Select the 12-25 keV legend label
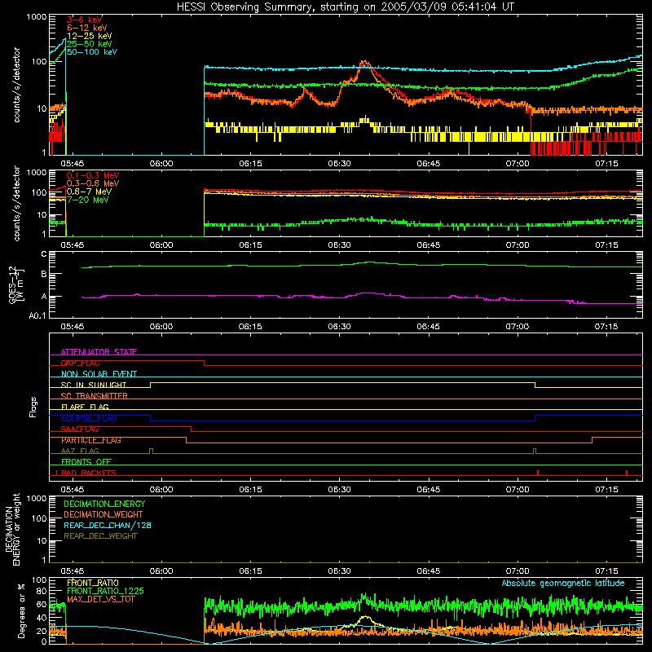The height and width of the screenshot is (652, 652). (x=90, y=36)
